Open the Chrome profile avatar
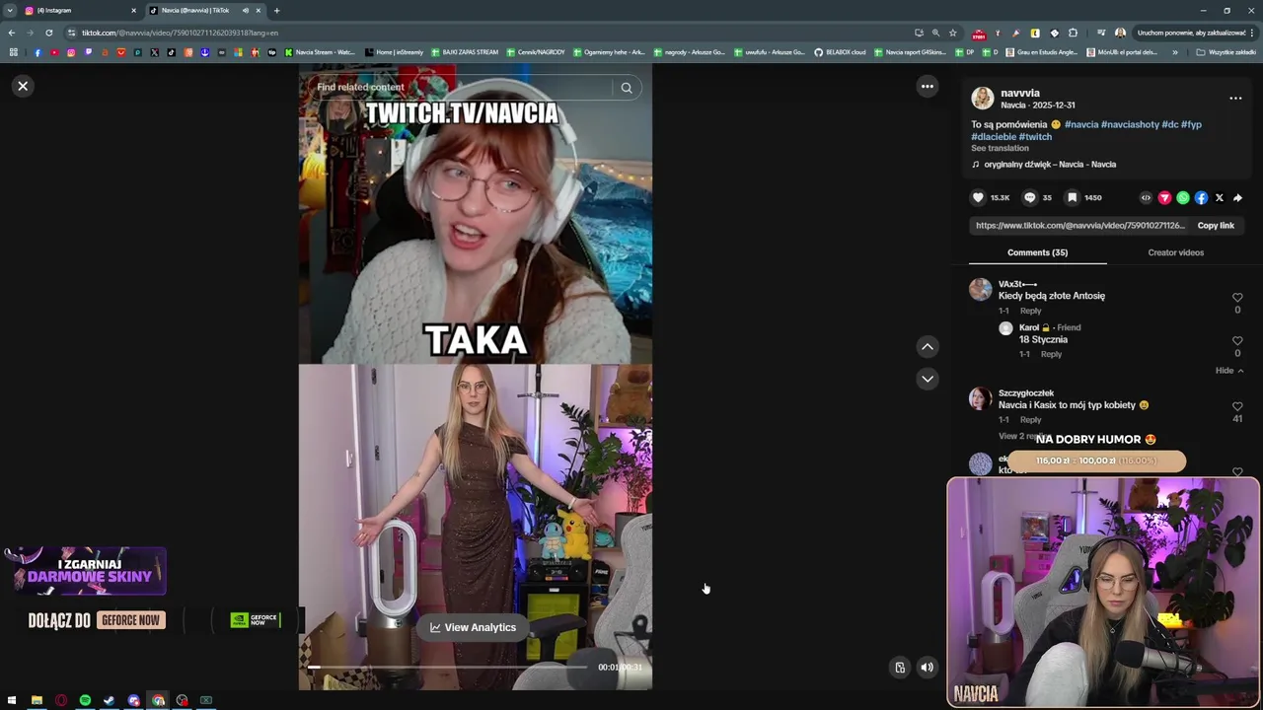The width and height of the screenshot is (1263, 710). [x=1120, y=33]
